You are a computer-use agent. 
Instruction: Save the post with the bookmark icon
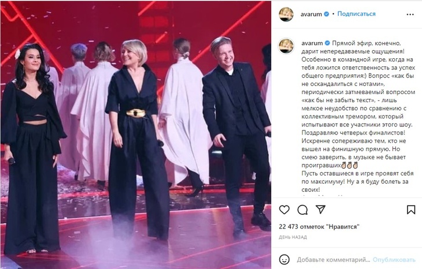click(x=411, y=210)
